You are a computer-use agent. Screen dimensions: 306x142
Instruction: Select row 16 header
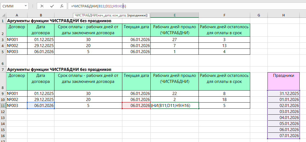coord(3,135)
